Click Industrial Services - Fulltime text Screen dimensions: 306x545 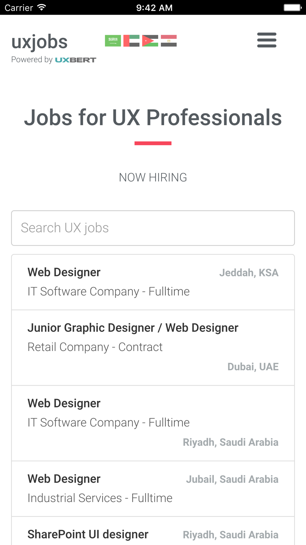coord(100,498)
